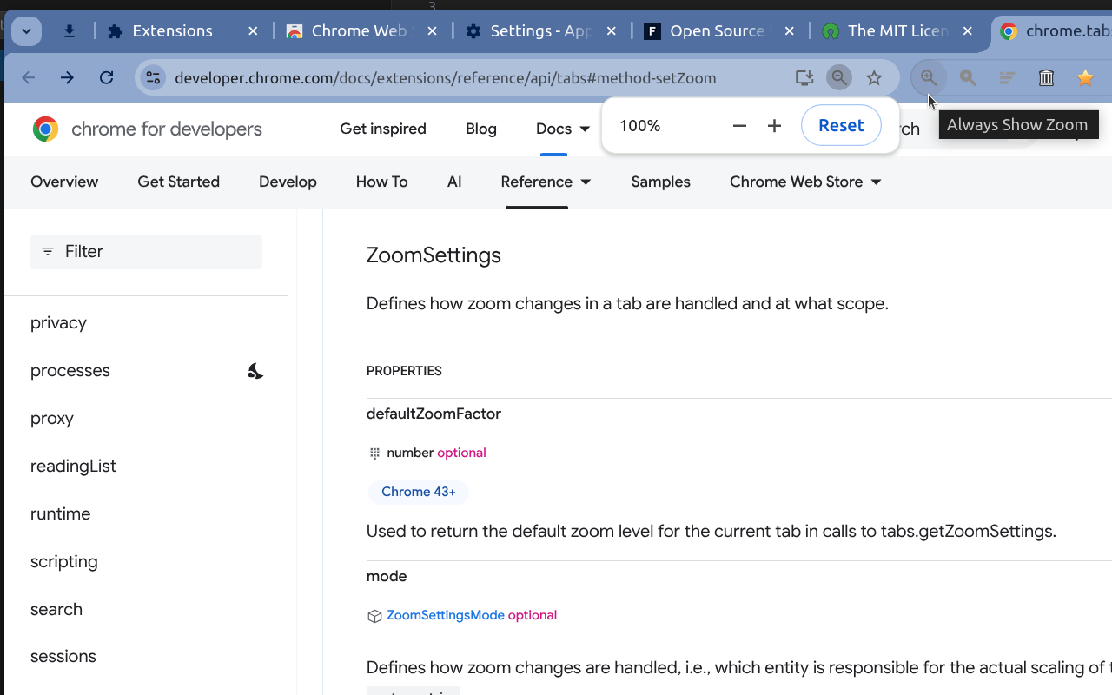
Task: Click the dimmed magnifier extension icon
Action: pos(968,78)
